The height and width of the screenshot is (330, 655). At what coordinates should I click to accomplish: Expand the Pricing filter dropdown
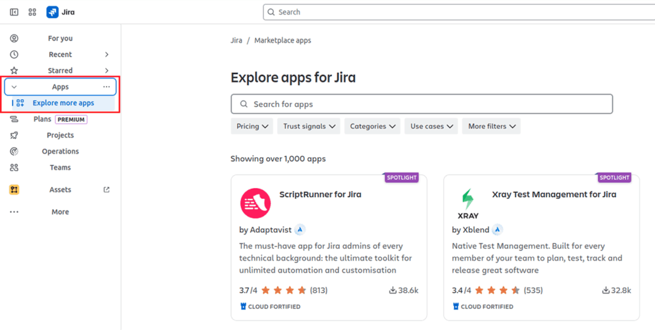251,127
